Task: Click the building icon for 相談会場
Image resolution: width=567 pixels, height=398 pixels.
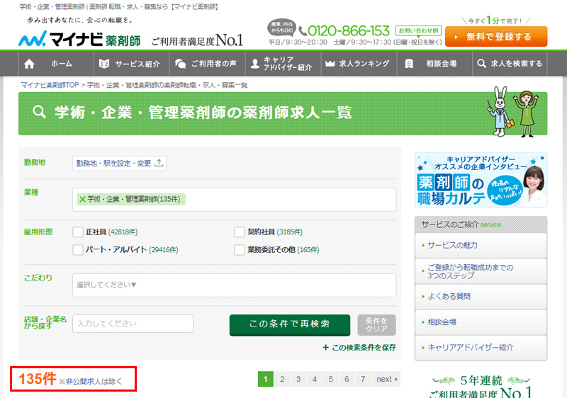Action: pos(409,64)
